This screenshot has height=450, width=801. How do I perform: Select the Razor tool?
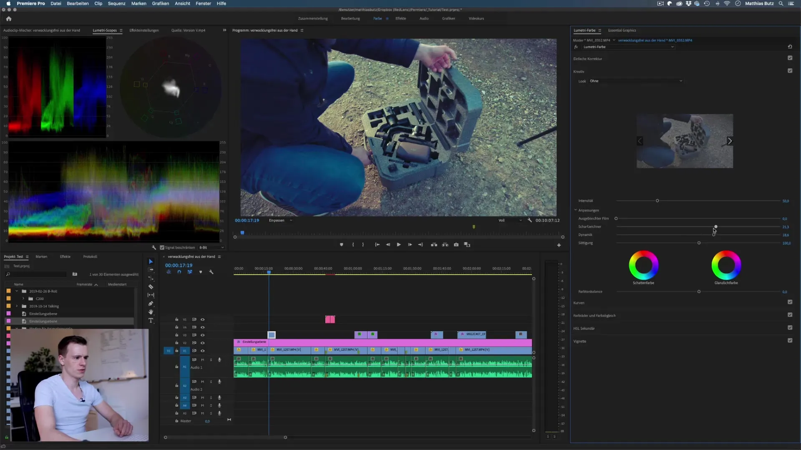(x=151, y=287)
